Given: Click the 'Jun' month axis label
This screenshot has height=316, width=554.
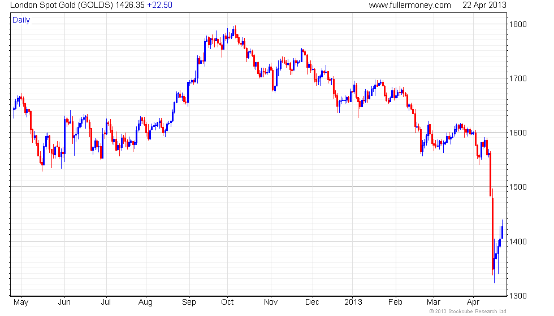Looking at the screenshot, I should 64,302.
